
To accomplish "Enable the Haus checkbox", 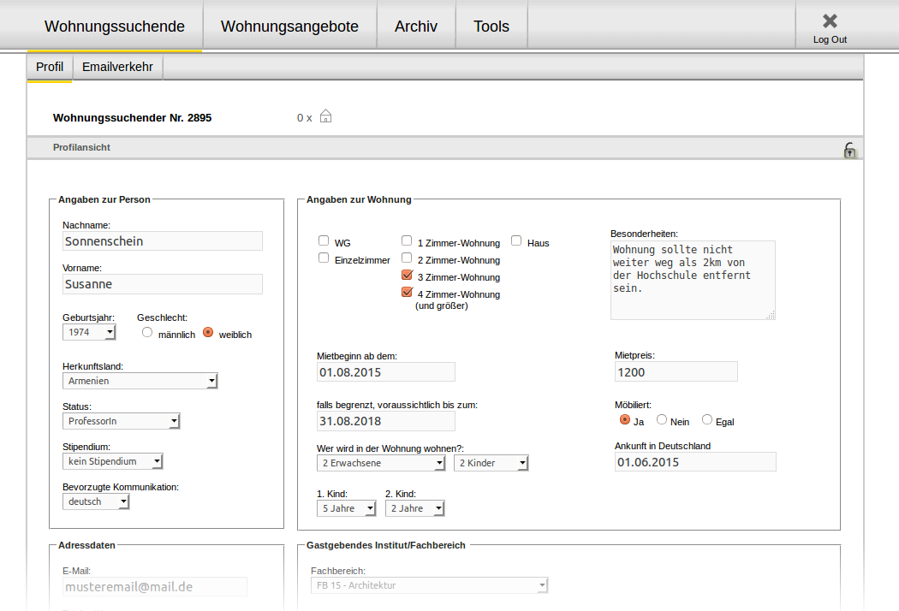I will tap(517, 241).
